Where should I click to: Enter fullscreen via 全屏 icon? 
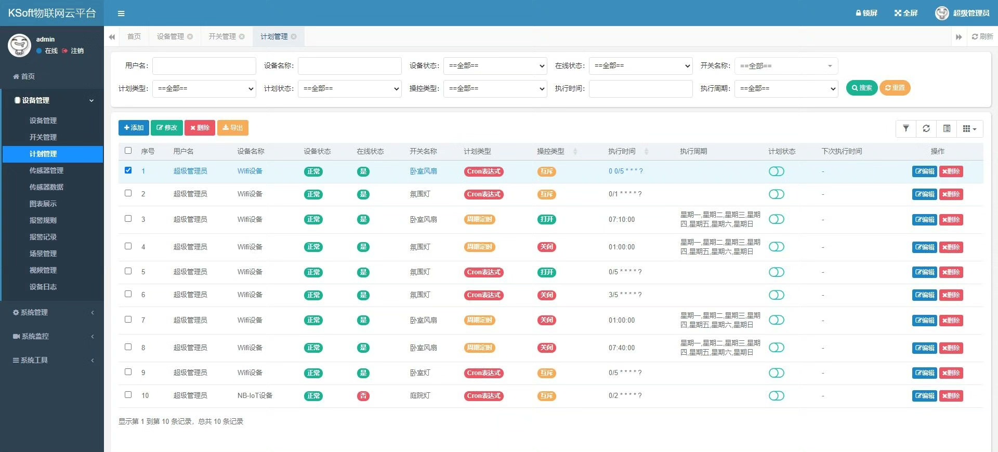[906, 13]
